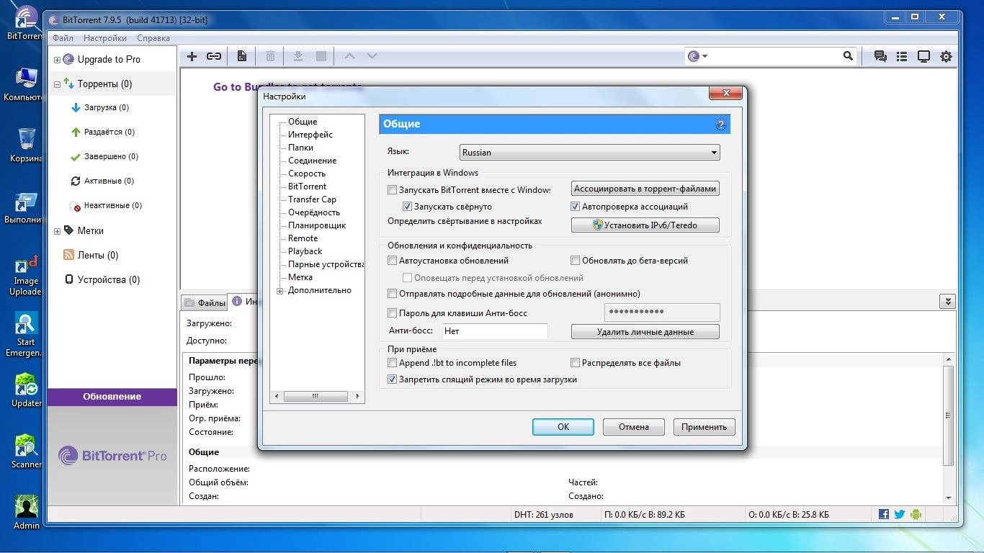The image size is (984, 553).
Task: Click the Remove Torrent trash icon
Action: tap(270, 56)
